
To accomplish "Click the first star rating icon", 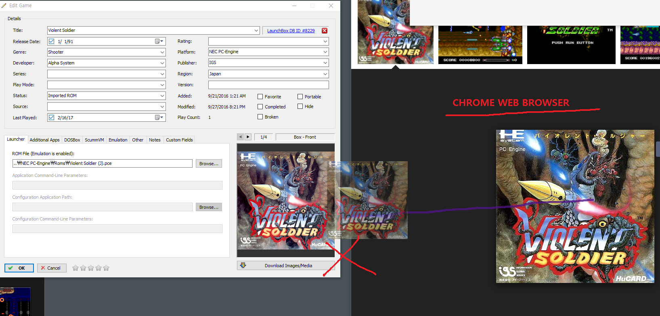I will pyautogui.click(x=75, y=268).
